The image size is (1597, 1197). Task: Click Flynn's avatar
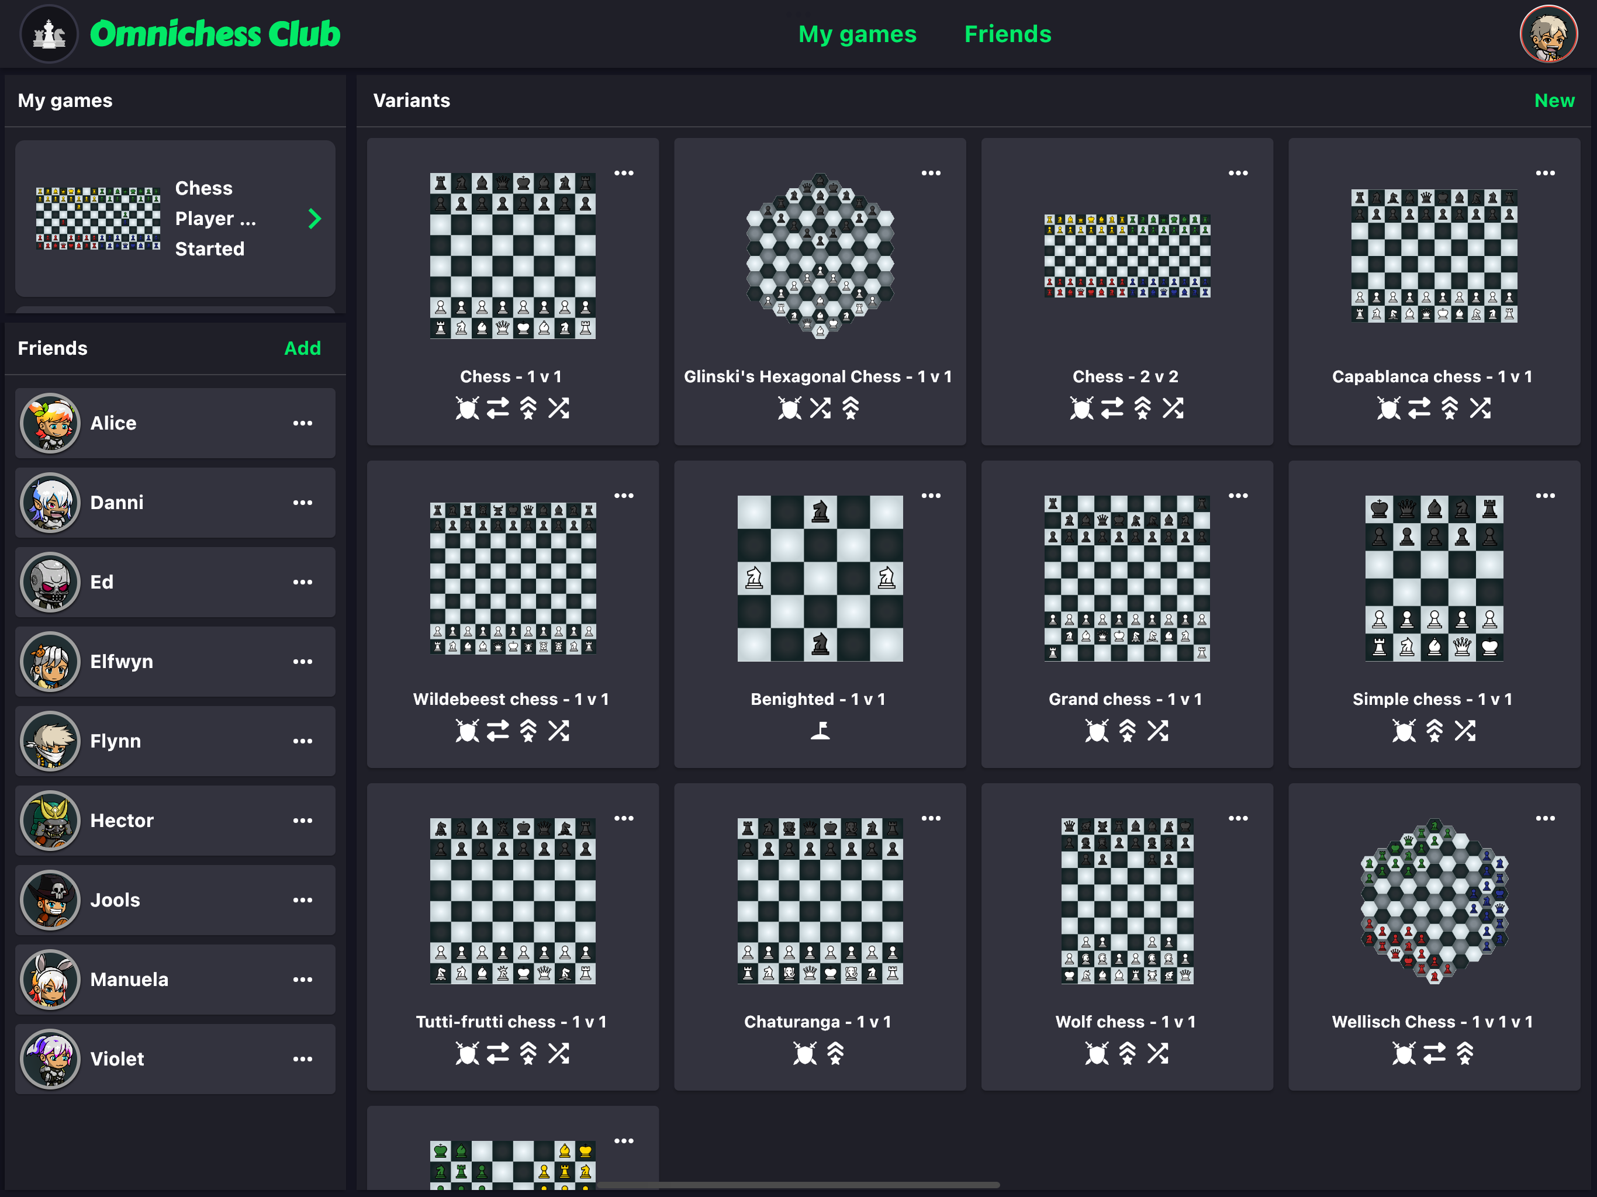coord(50,741)
